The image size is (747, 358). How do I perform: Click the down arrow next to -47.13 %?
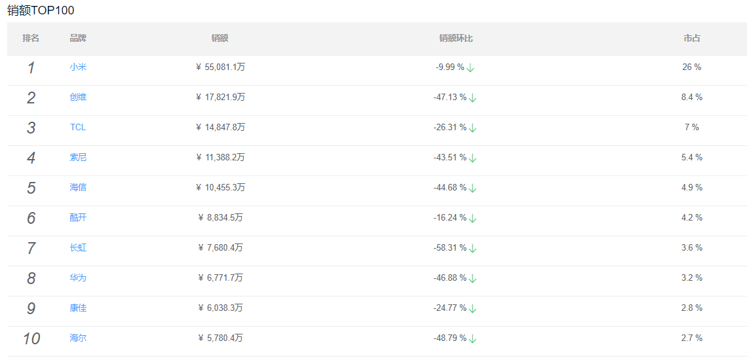tap(472, 98)
